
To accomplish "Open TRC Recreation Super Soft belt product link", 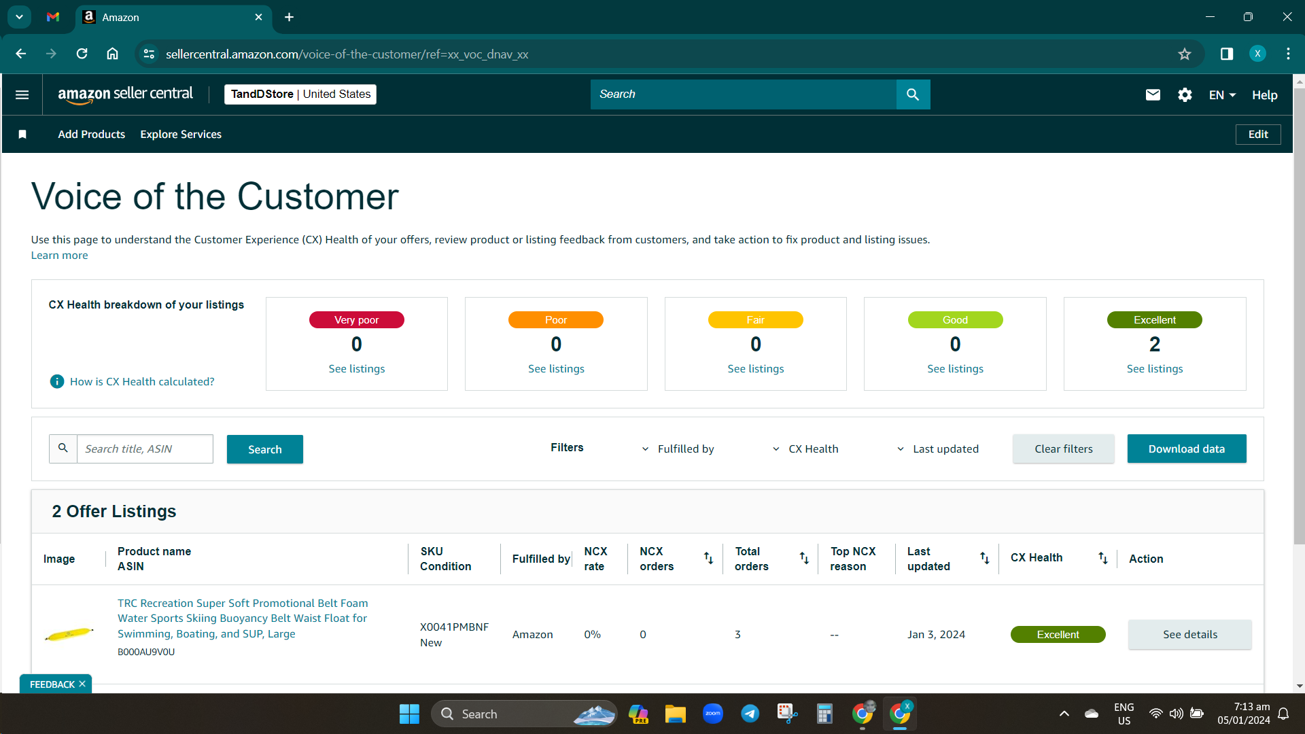I will click(x=243, y=618).
